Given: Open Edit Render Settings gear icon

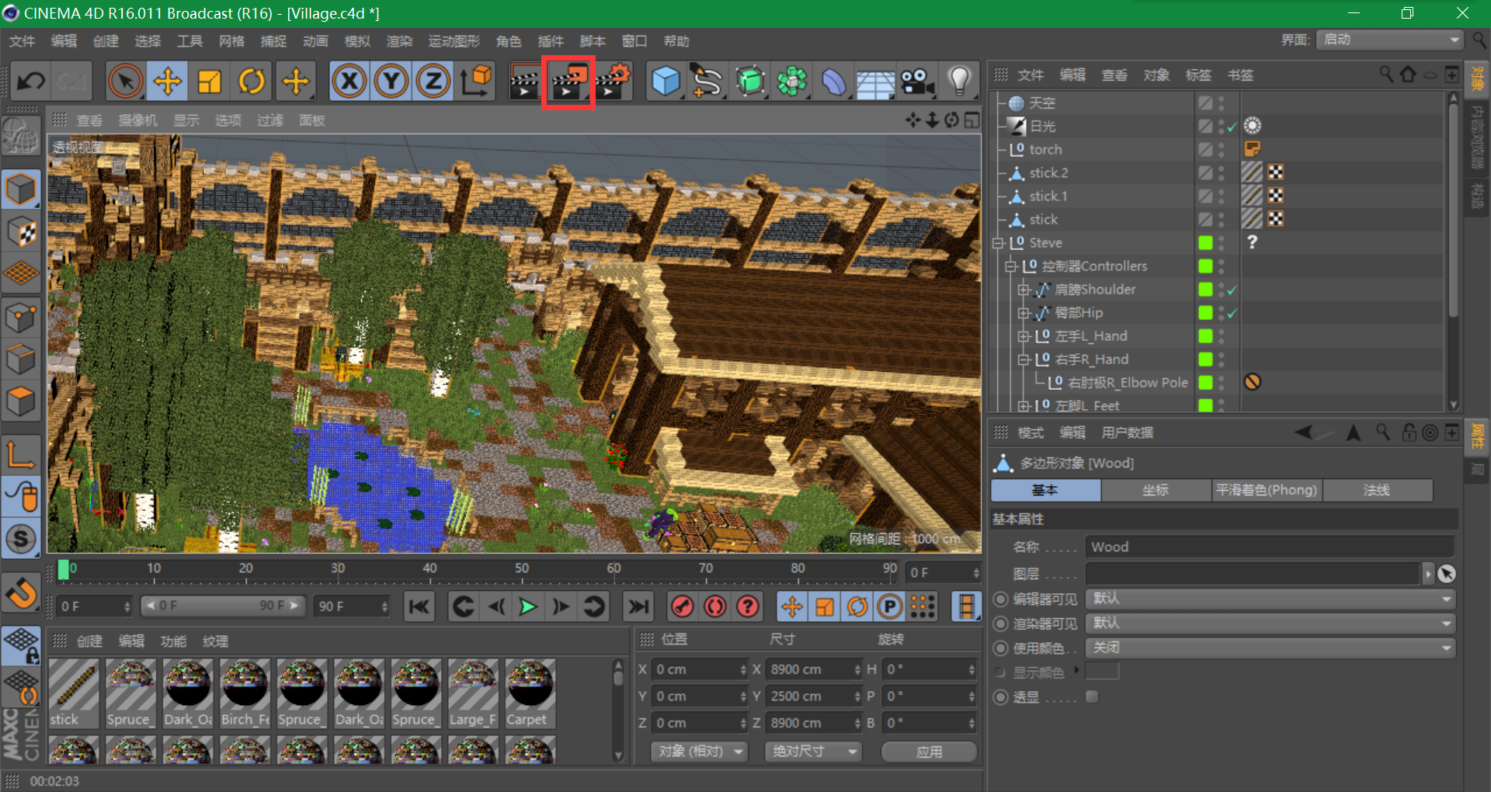Looking at the screenshot, I should pyautogui.click(x=613, y=82).
